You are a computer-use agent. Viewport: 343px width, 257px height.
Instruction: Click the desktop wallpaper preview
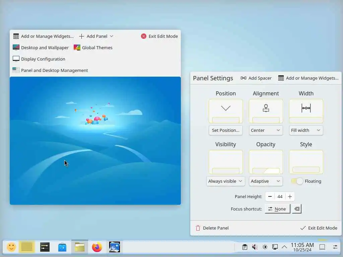95,141
